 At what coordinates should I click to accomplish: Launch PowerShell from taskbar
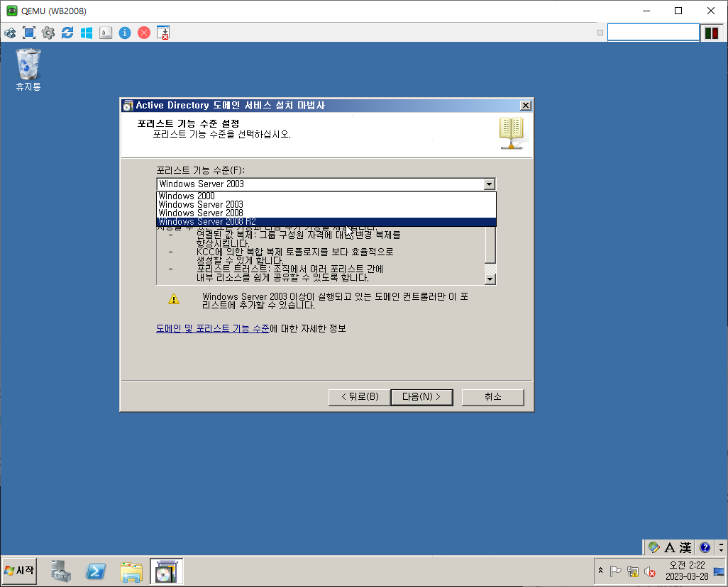tap(96, 571)
